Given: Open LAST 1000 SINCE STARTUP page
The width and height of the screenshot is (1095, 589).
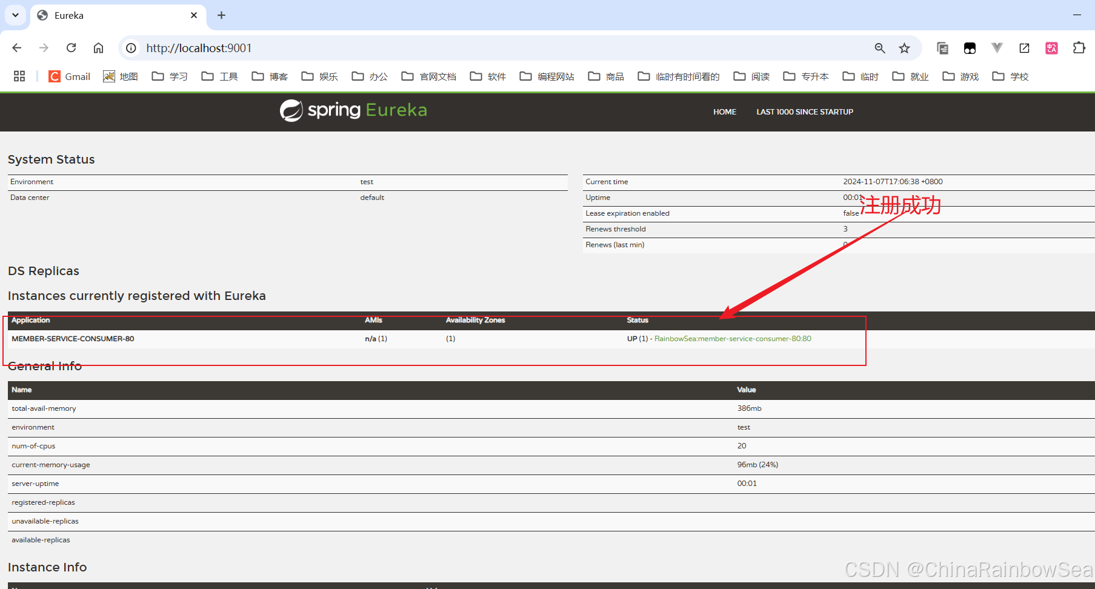Looking at the screenshot, I should pos(805,112).
